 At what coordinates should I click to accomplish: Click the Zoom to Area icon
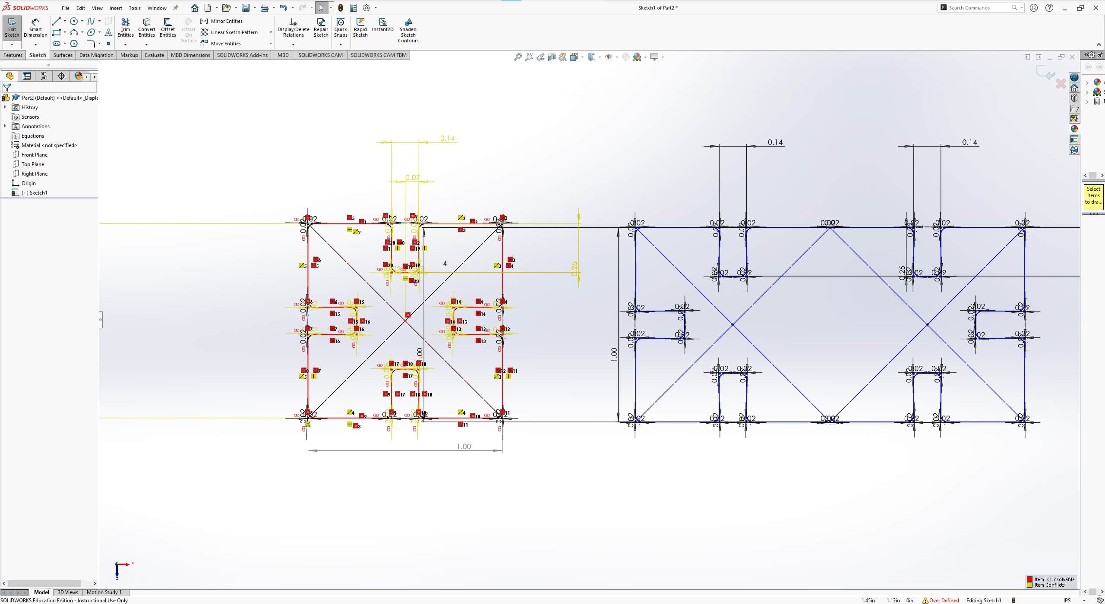tap(529, 57)
